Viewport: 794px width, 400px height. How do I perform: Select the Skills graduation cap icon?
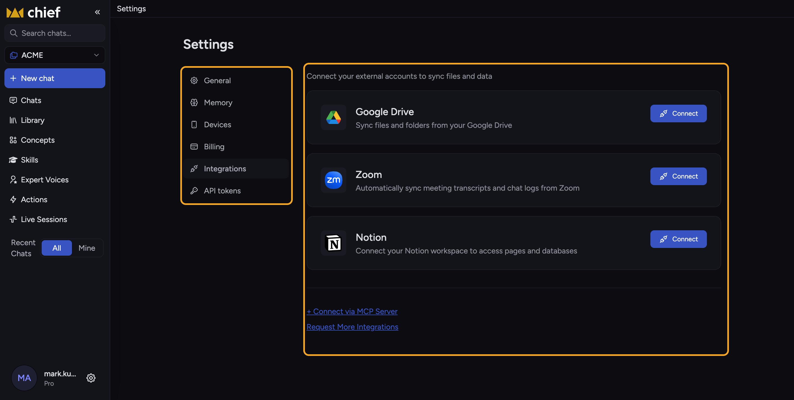tap(13, 160)
